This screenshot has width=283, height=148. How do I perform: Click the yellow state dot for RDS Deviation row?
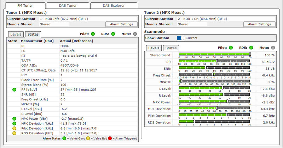[14, 133]
